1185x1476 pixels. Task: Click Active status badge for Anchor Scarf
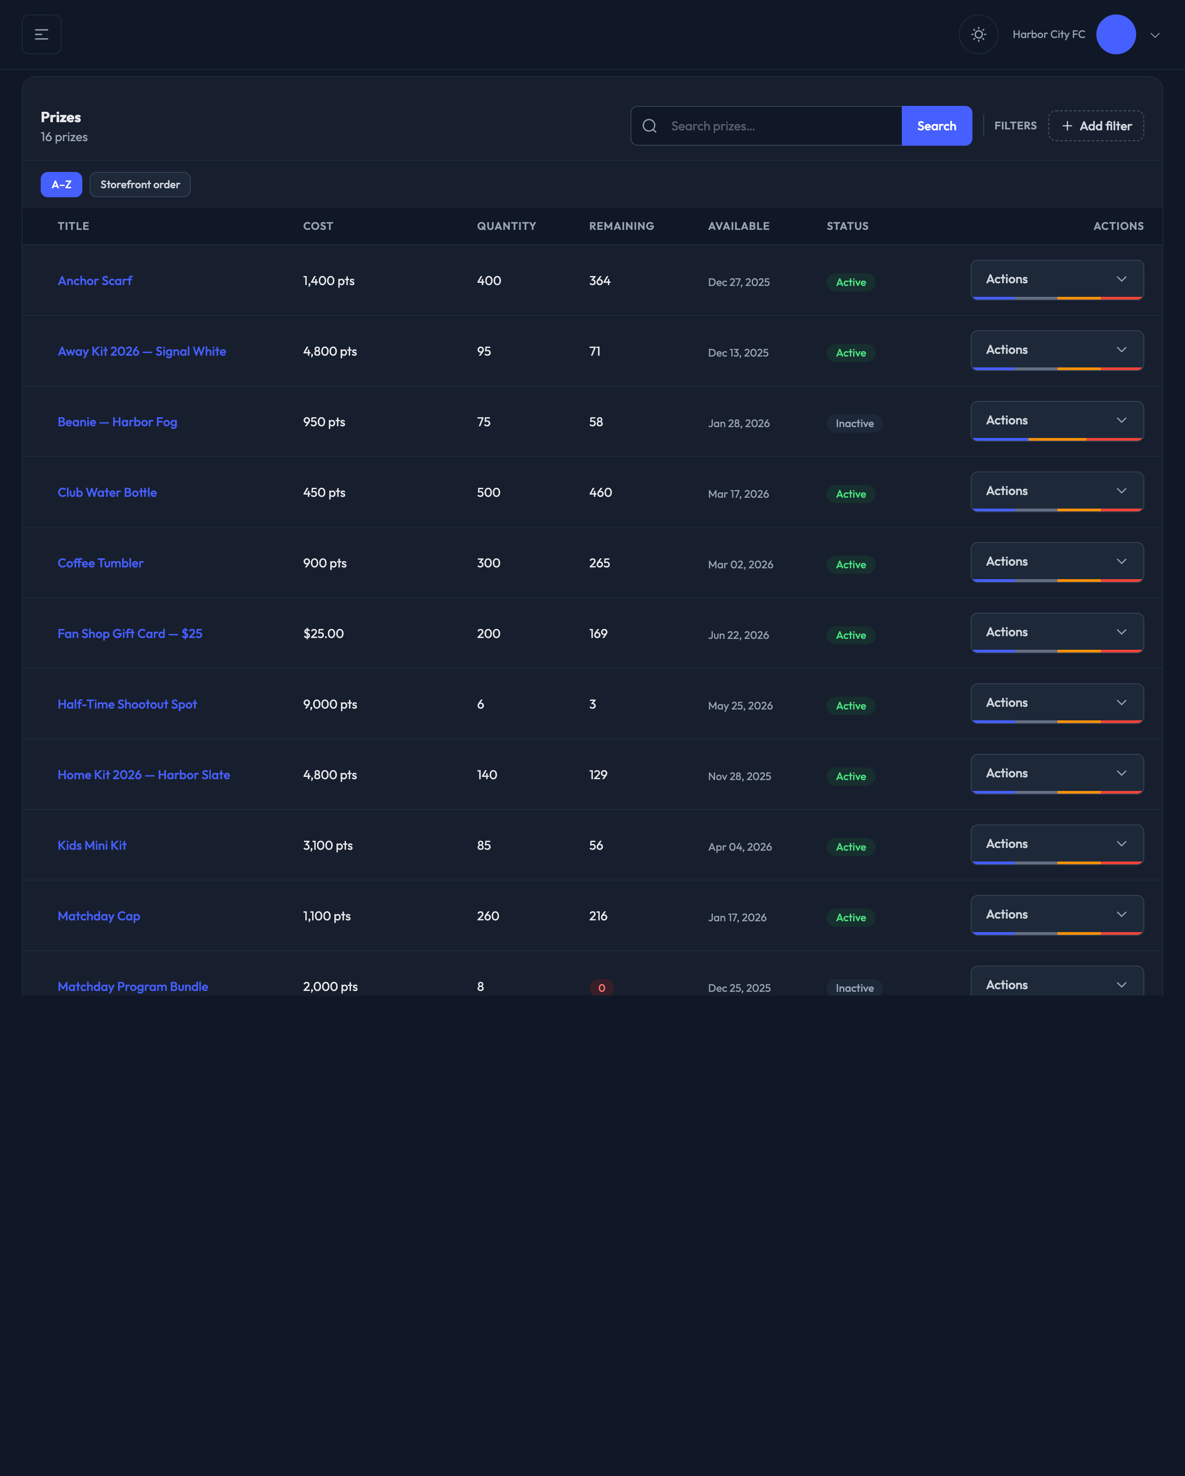pos(850,282)
